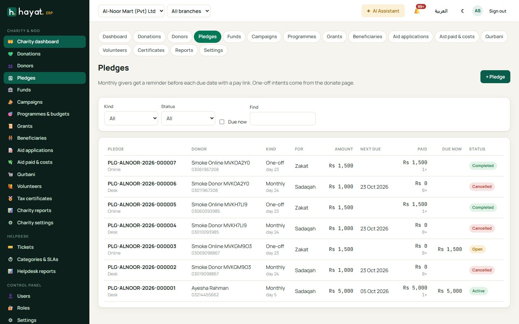The width and height of the screenshot is (519, 324).
Task: Open pledge PLG-ALNOOR-2026-000007
Action: click(142, 163)
